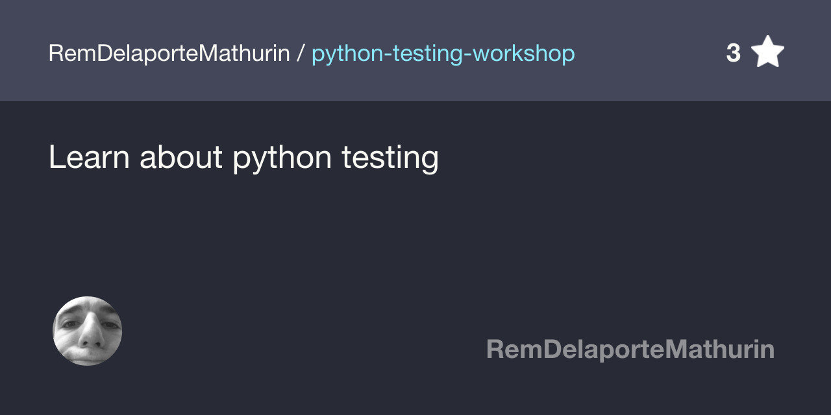
Task: Click the description Learn about python testing
Action: coord(243,158)
